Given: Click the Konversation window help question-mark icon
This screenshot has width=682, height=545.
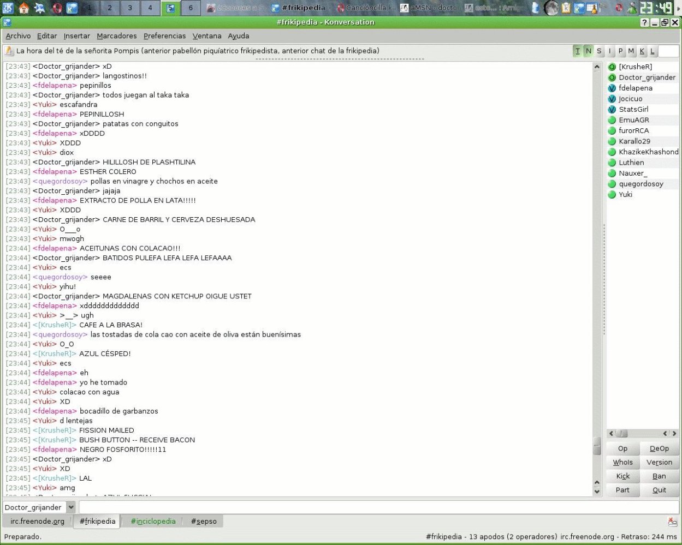Looking at the screenshot, I should click(x=644, y=22).
